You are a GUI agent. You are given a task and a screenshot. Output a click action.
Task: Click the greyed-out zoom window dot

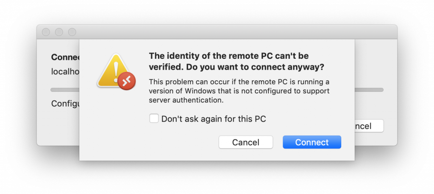point(72,32)
